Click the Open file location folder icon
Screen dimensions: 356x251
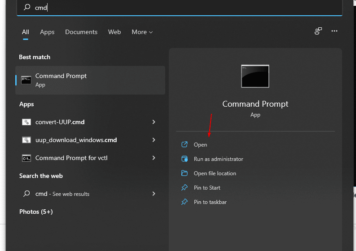(x=184, y=173)
